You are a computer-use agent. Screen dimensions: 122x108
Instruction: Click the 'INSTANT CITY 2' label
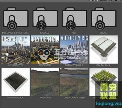16,65
